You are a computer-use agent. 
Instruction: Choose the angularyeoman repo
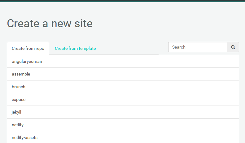[123, 61]
